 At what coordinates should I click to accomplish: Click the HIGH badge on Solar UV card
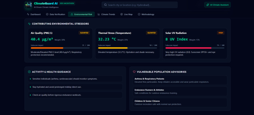tap(221, 33)
